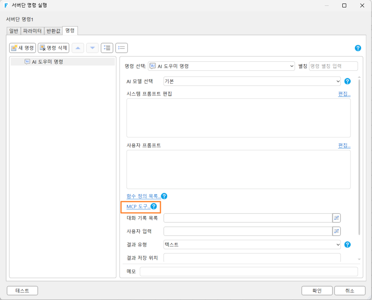
Task: Click the 명령 삭제 (delete command) button
Action: pos(53,48)
